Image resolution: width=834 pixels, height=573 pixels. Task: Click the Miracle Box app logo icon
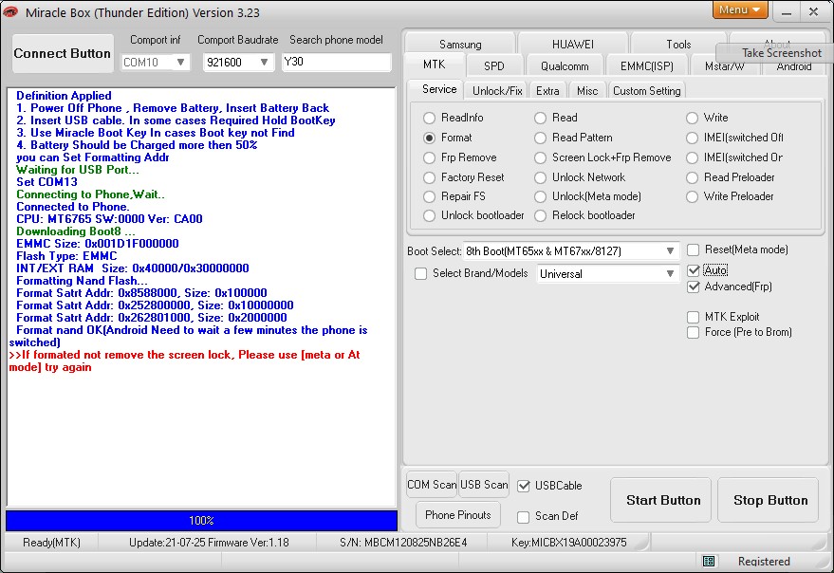coord(10,11)
